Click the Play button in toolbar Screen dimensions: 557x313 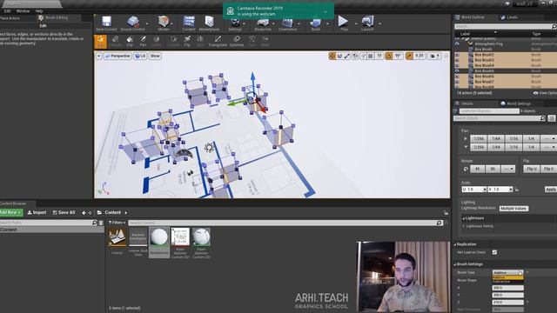pyautogui.click(x=344, y=23)
